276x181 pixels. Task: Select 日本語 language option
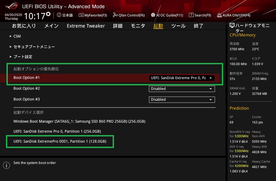point(68,15)
